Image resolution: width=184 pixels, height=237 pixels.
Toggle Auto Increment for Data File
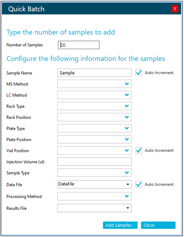(139, 184)
